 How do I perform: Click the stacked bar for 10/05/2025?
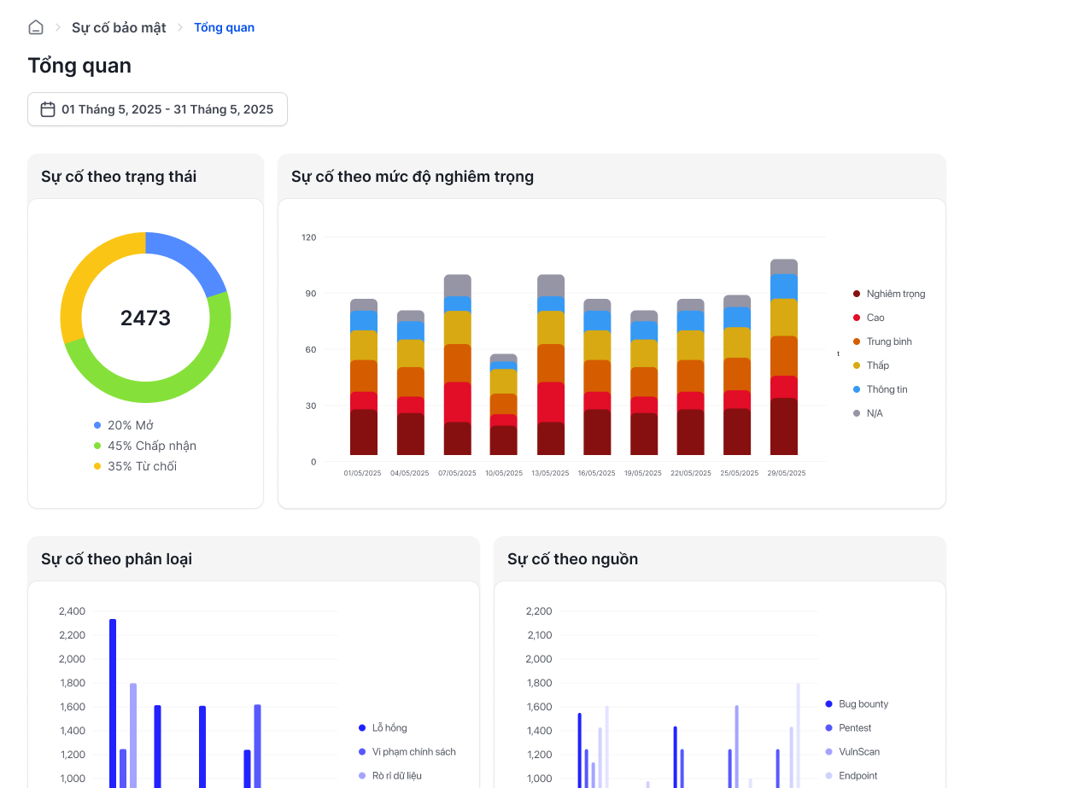click(x=504, y=405)
